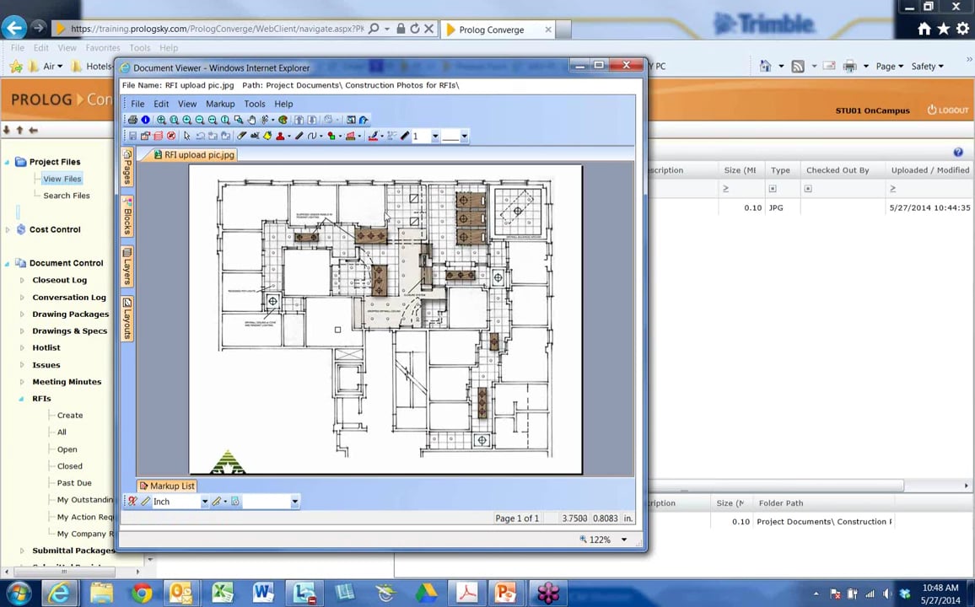Click the Chrome icon in Windows taskbar
Image resolution: width=975 pixels, height=607 pixels.
click(x=141, y=594)
